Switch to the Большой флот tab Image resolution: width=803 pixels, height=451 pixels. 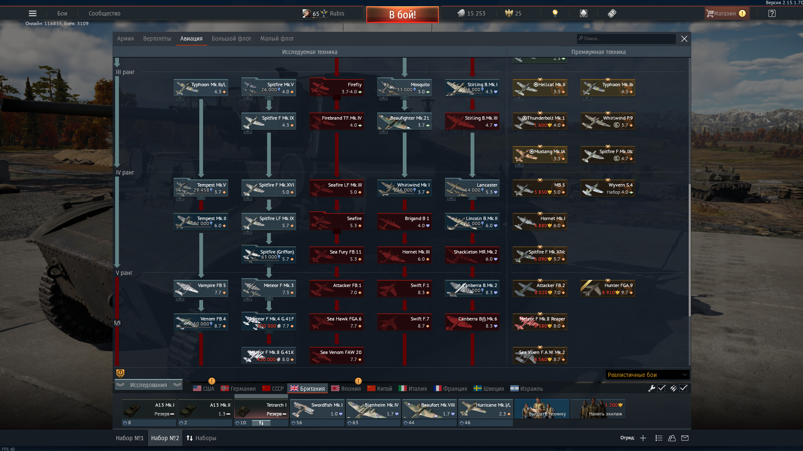coord(232,38)
